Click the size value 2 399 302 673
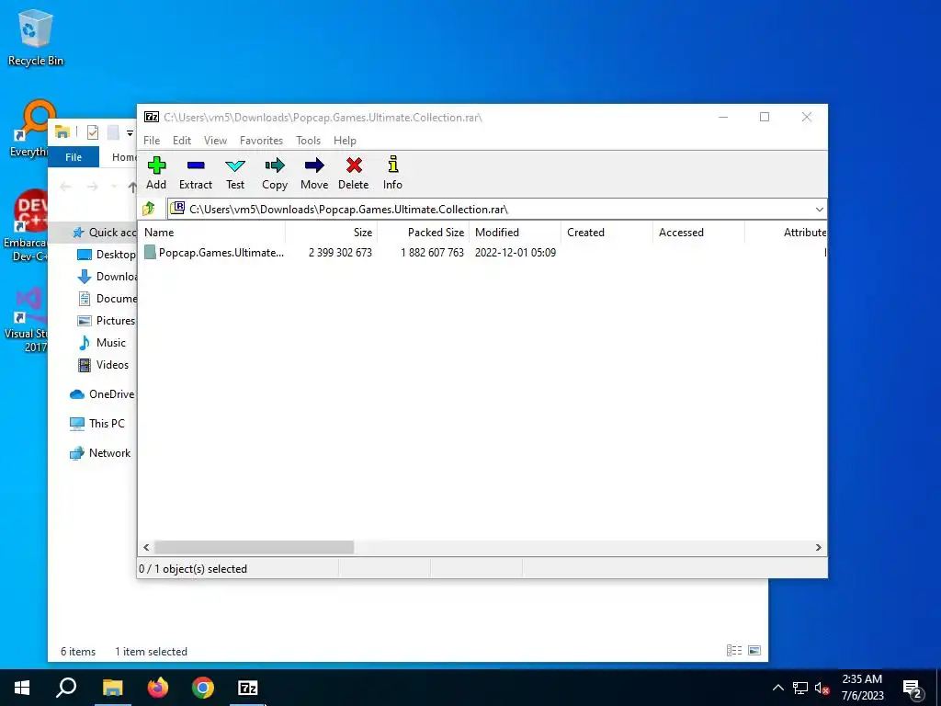 340,253
